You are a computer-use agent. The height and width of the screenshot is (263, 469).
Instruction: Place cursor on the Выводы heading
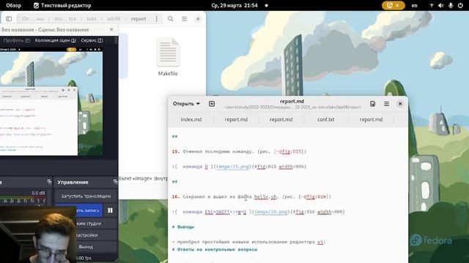[x=185, y=227]
